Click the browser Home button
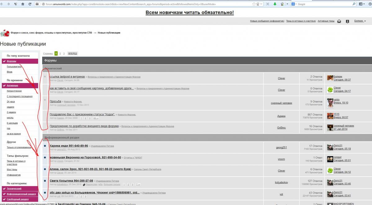Viewport: 372px width, 205px height. (23, 4)
